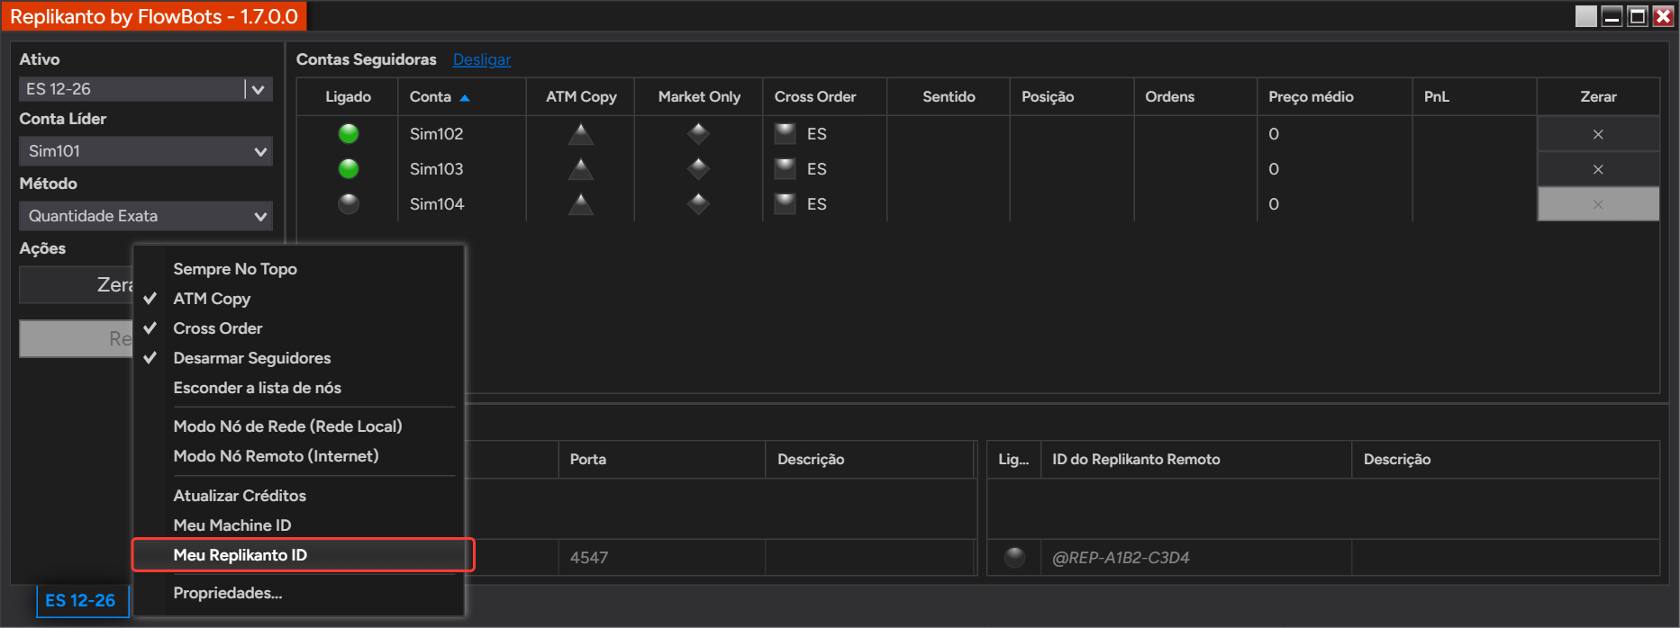This screenshot has width=1680, height=628.
Task: Sort by the Conta column header
Action: tap(461, 96)
